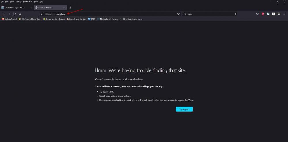Open the Firefox hamburger menu

tap(284, 14)
